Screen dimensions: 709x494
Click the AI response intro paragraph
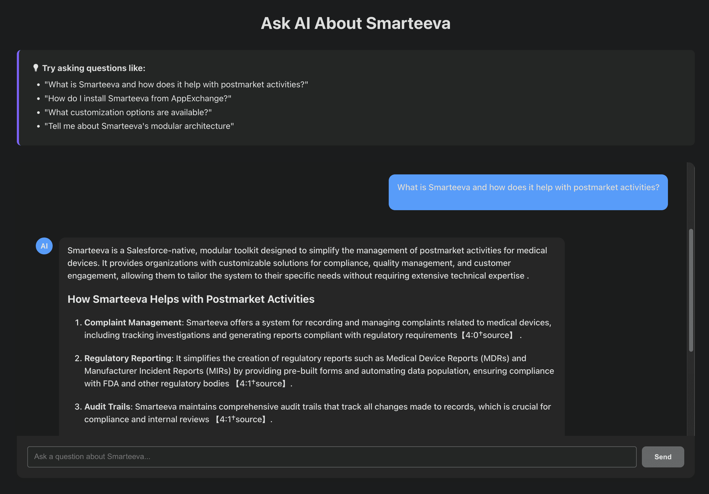point(307,263)
